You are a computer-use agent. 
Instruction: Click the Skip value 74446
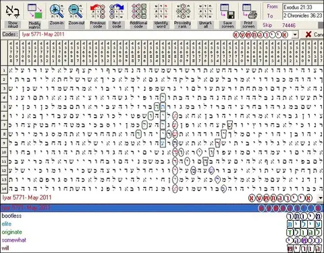pyautogui.click(x=289, y=26)
